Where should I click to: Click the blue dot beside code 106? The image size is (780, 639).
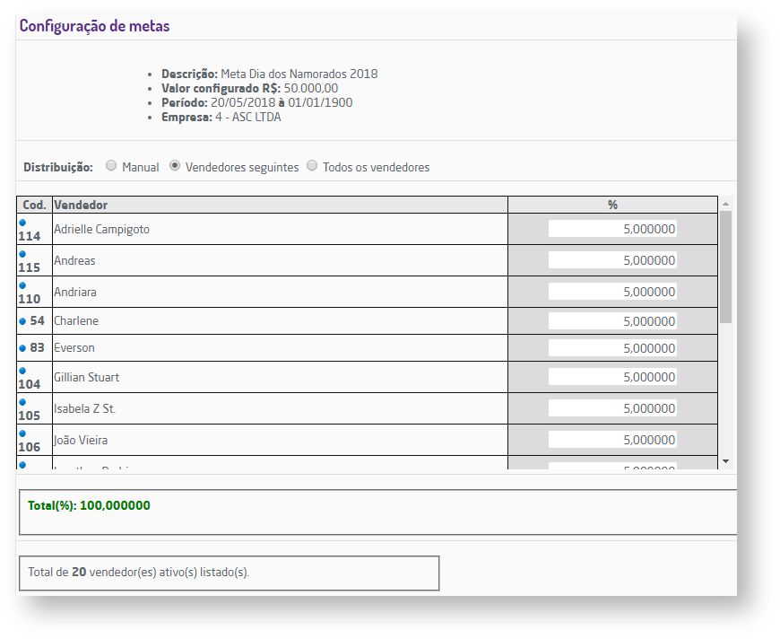click(x=22, y=433)
